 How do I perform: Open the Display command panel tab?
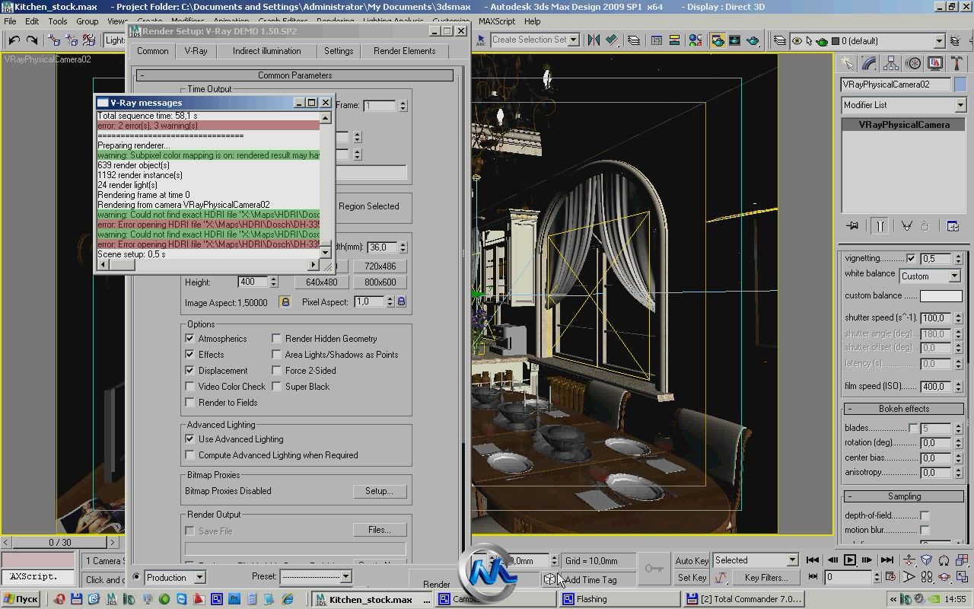pos(935,64)
